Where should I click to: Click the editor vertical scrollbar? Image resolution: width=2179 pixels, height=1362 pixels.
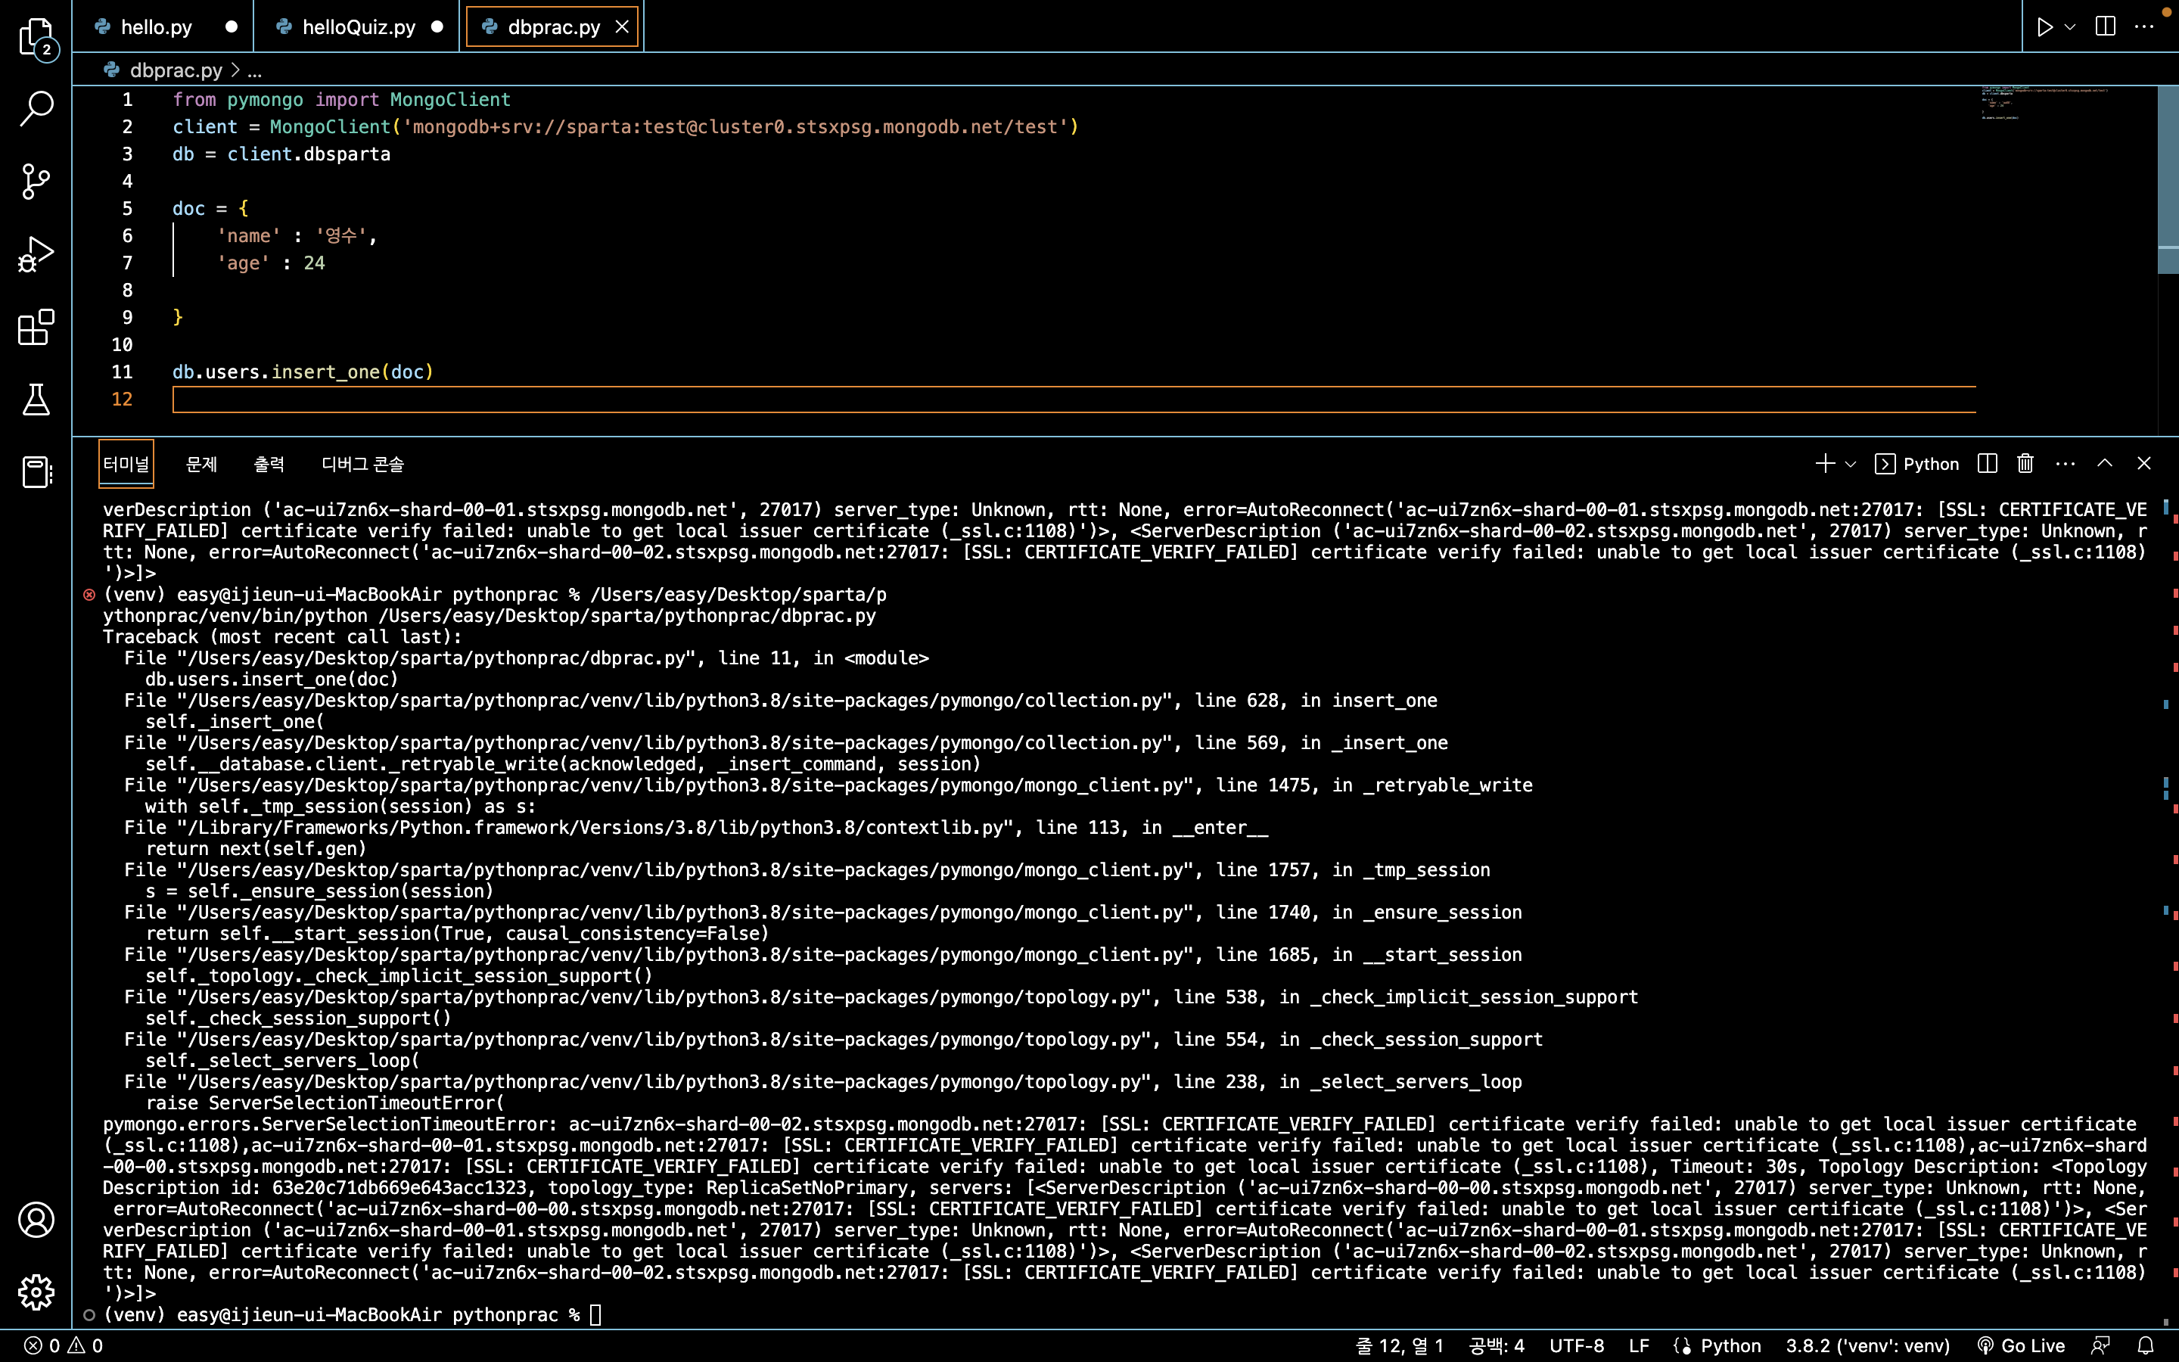pyautogui.click(x=2168, y=180)
